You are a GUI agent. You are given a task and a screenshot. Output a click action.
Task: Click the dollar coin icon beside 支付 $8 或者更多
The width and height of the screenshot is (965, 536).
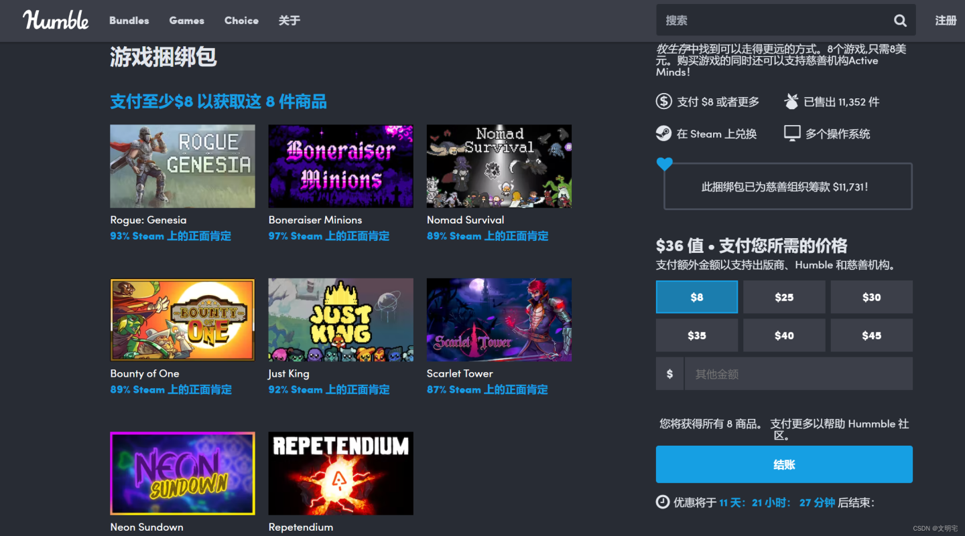[x=663, y=102]
